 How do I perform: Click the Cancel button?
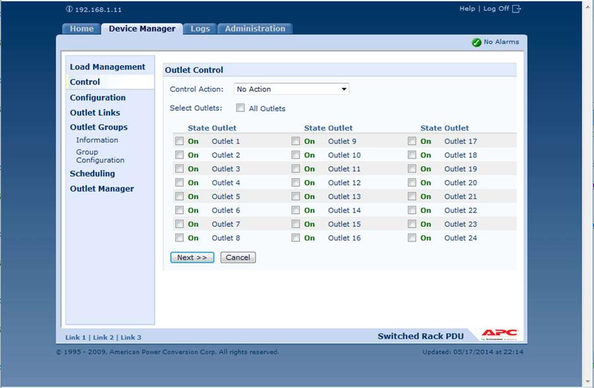(x=238, y=257)
